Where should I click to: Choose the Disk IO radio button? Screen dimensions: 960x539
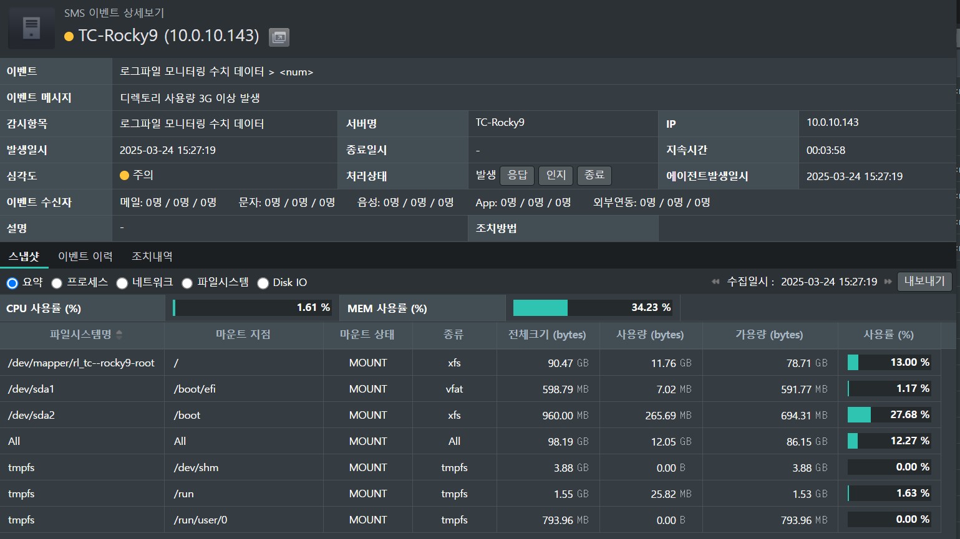click(x=263, y=284)
